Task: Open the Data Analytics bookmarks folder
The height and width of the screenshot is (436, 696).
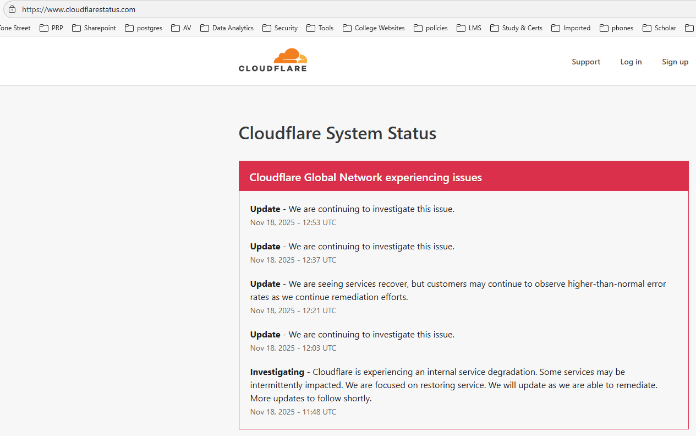Action: coord(227,28)
